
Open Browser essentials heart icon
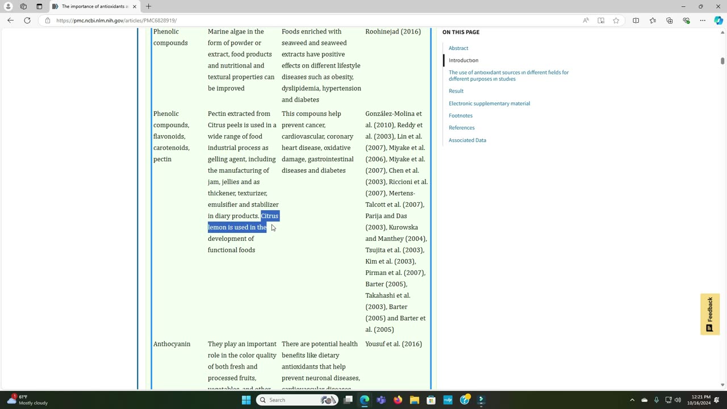[x=686, y=20]
